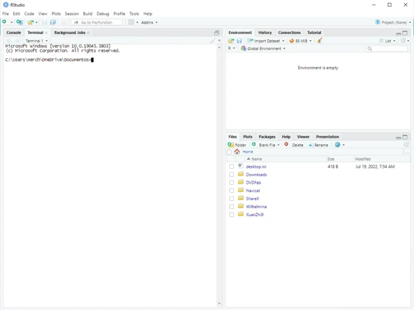Screen dimensions: 414x310
Task: Close the terminal with the small x icon
Action: (x=219, y=41)
